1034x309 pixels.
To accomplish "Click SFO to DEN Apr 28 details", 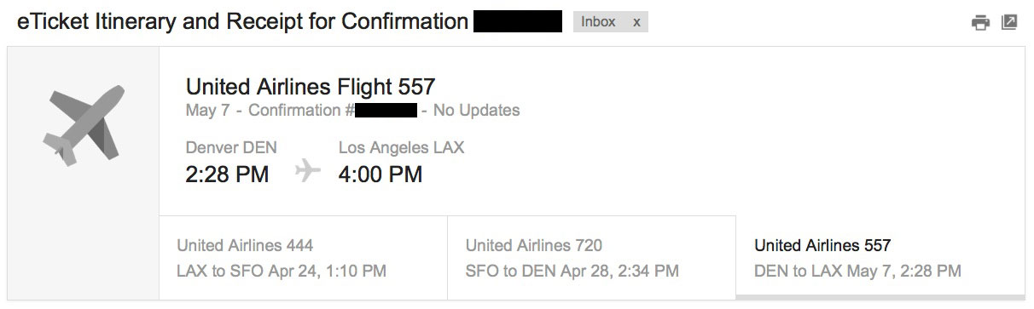I will pos(572,272).
